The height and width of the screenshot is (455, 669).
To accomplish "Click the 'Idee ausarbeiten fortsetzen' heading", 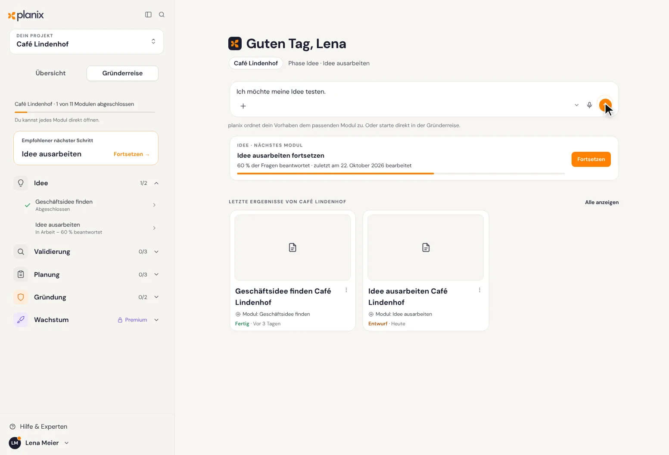I will (280, 156).
